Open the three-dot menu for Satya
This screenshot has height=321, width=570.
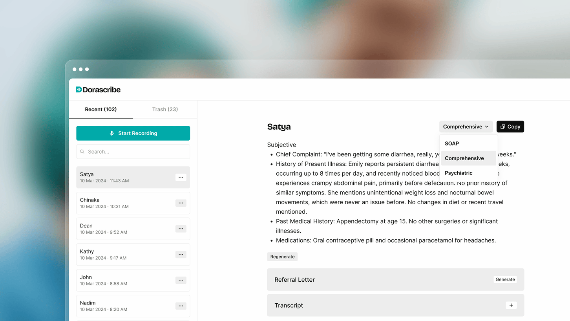click(x=181, y=177)
